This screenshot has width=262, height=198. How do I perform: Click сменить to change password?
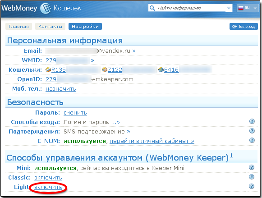pos(75,113)
